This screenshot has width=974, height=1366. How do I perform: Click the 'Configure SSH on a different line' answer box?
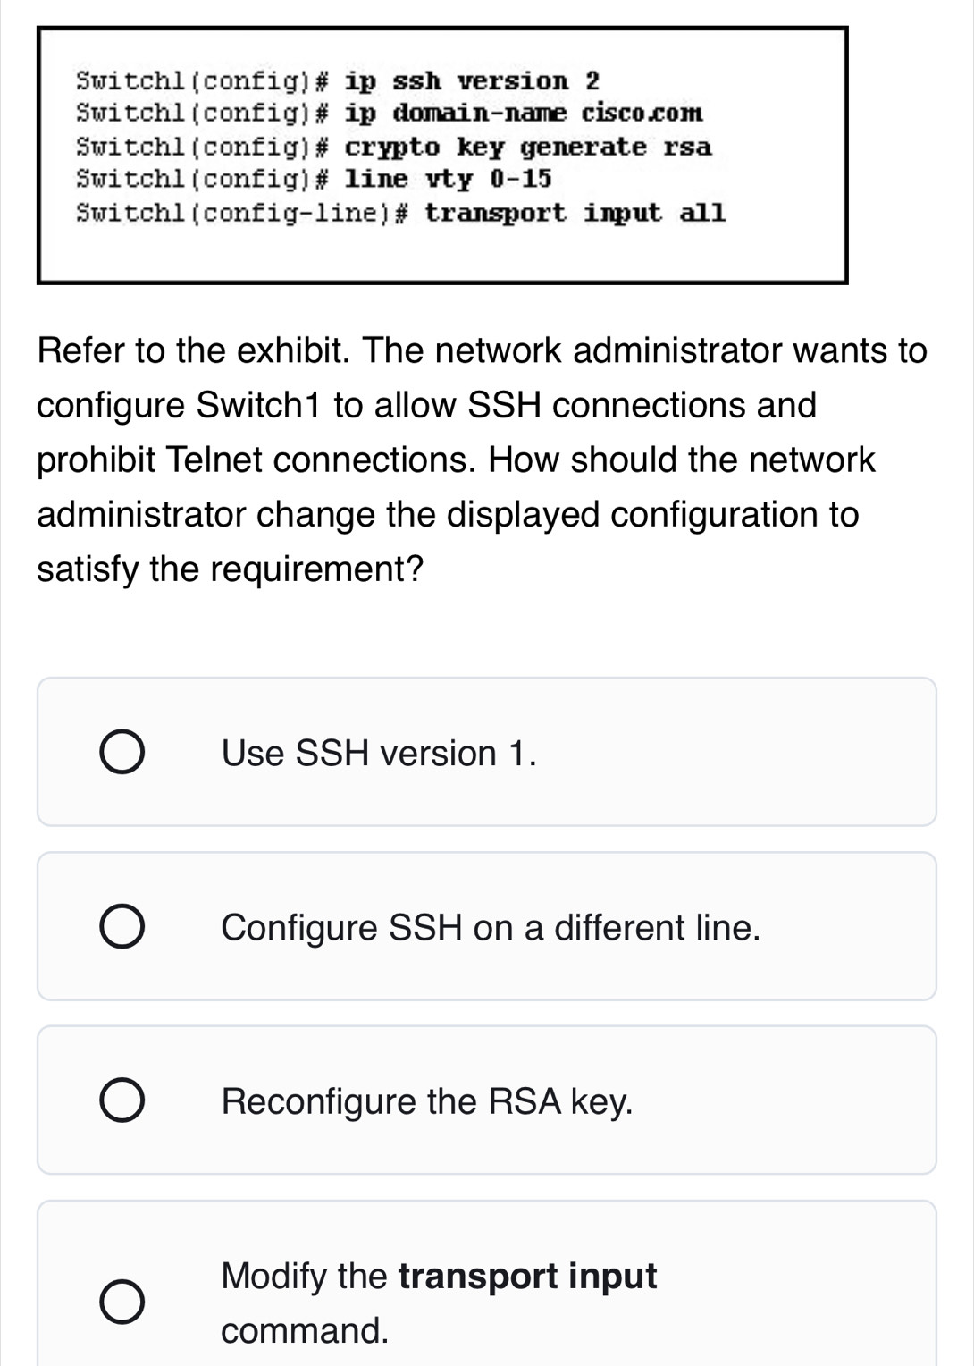click(x=487, y=927)
